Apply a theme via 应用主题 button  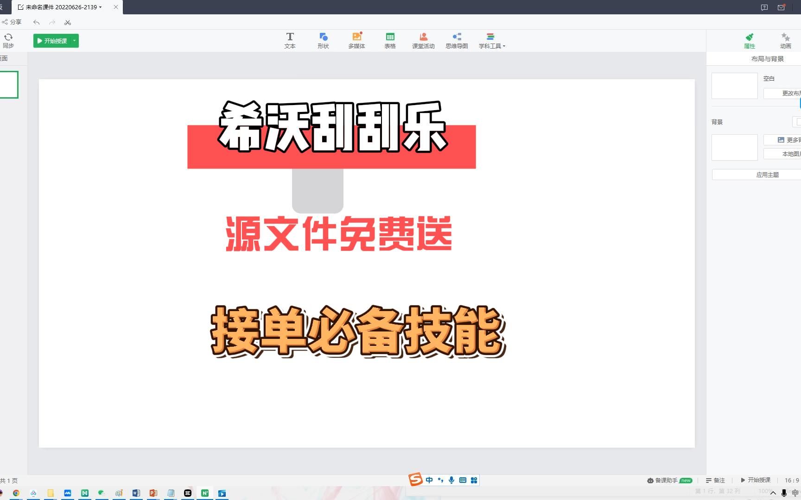point(767,175)
